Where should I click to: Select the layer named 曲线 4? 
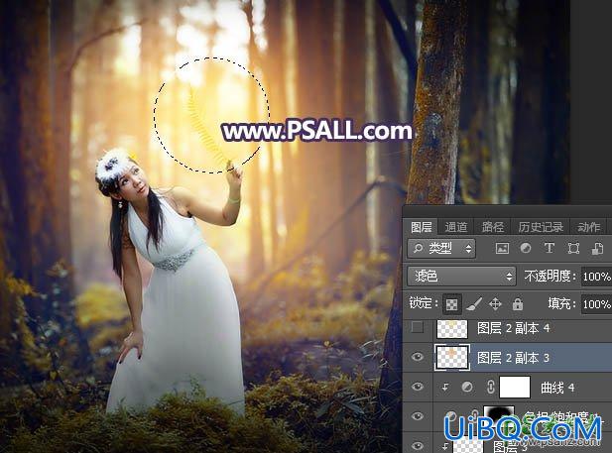tap(557, 388)
